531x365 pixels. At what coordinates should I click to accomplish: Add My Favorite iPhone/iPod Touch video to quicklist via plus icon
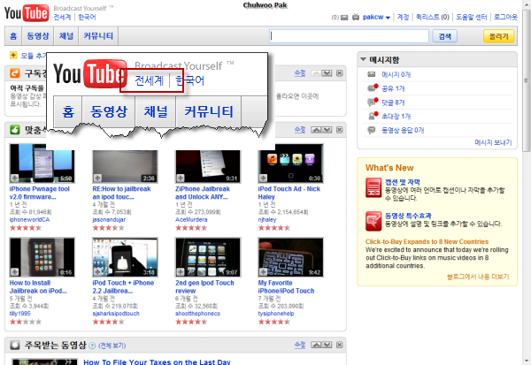point(263,271)
